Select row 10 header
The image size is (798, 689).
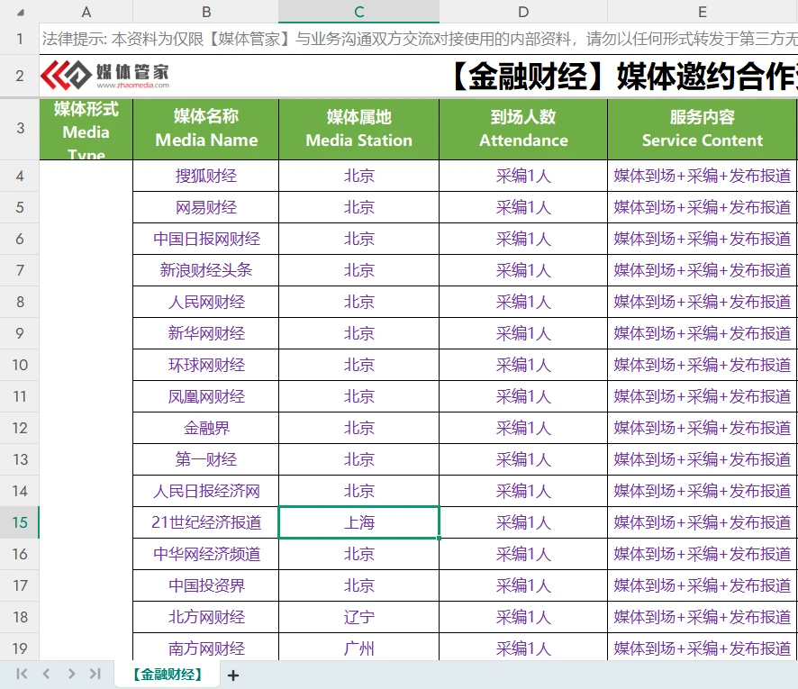19,365
